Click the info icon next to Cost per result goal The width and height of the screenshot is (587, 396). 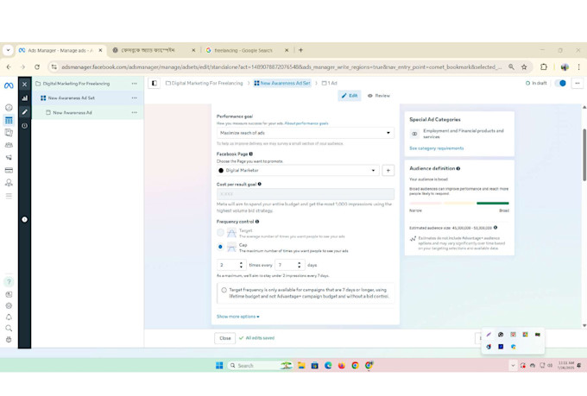(x=260, y=184)
